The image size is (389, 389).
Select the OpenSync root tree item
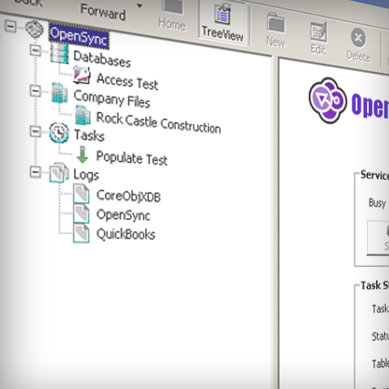point(79,36)
